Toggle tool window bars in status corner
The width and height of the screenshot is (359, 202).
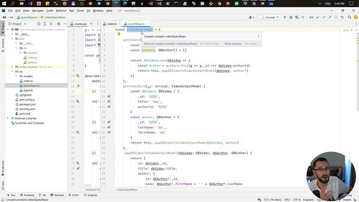(2, 200)
